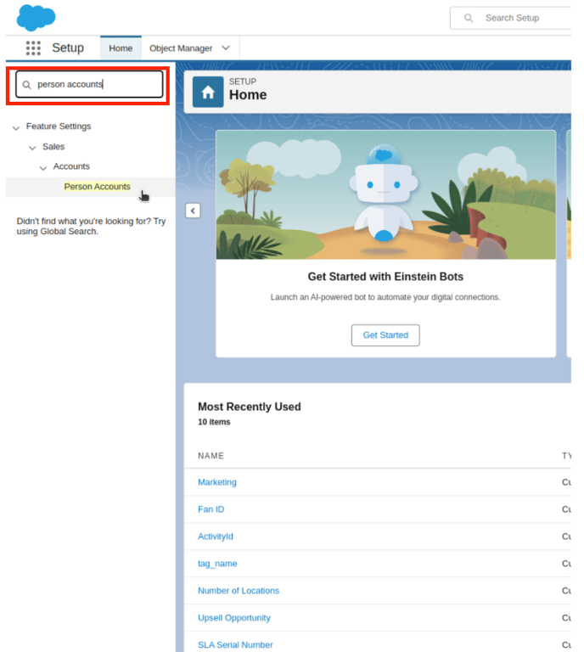Open the Object Manager tab
This screenshot has height=652, width=584.
coord(181,48)
